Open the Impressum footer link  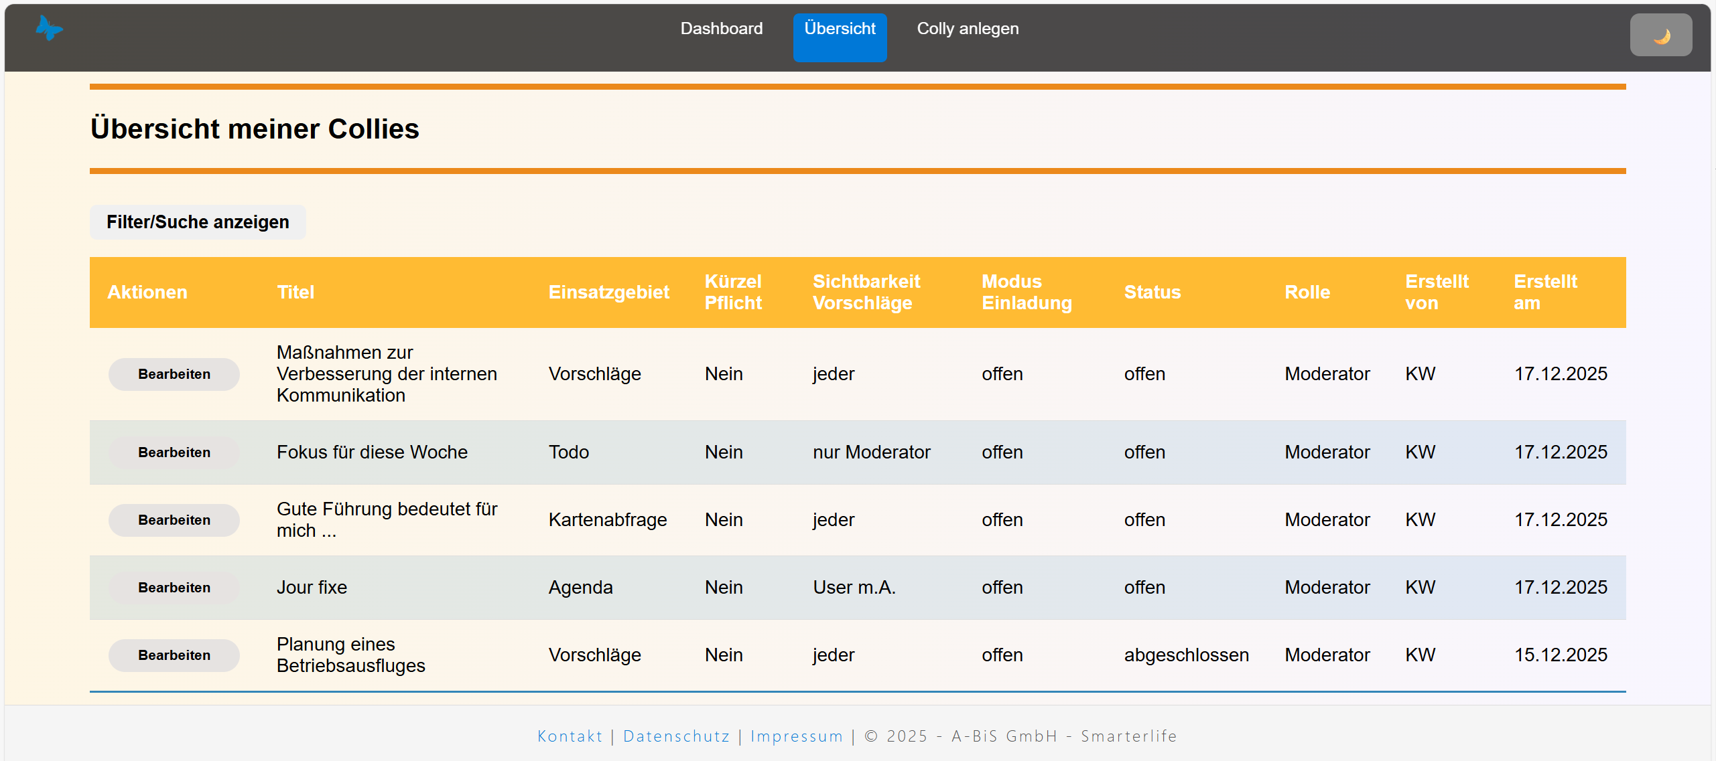click(796, 736)
